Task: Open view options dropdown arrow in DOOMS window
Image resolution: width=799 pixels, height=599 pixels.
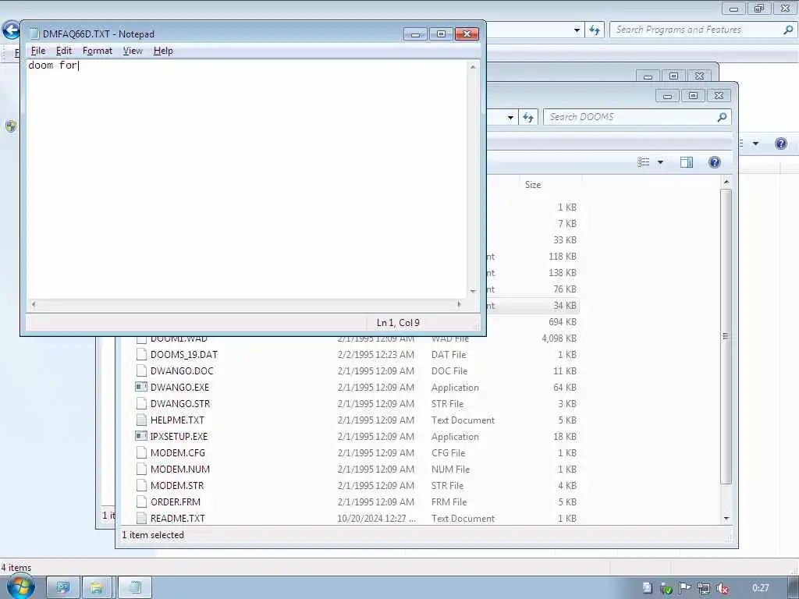Action: pyautogui.click(x=660, y=162)
